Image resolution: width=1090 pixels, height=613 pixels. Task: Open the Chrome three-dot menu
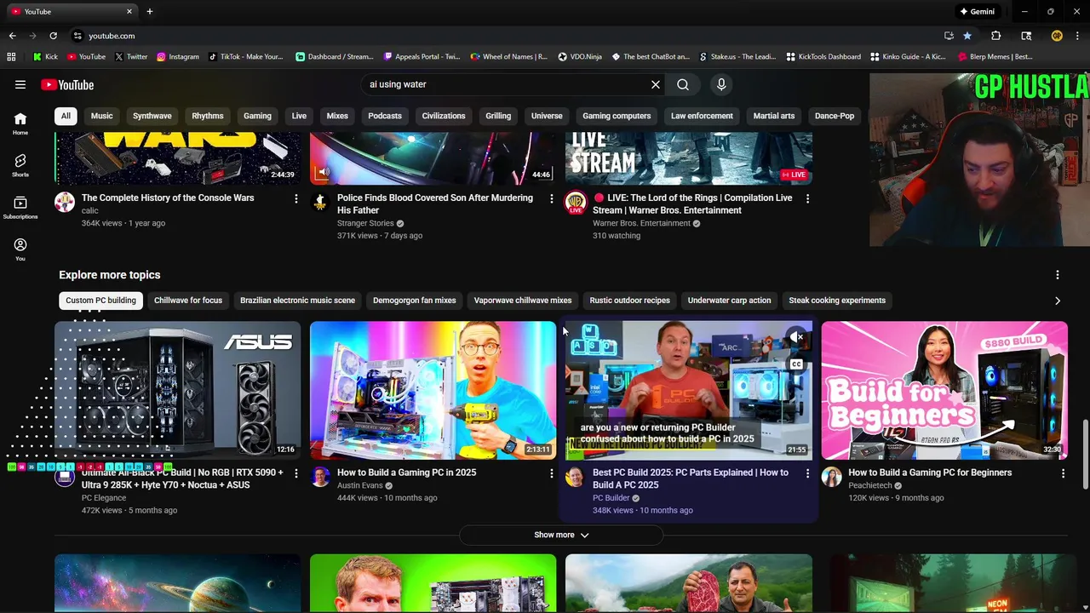point(1077,36)
